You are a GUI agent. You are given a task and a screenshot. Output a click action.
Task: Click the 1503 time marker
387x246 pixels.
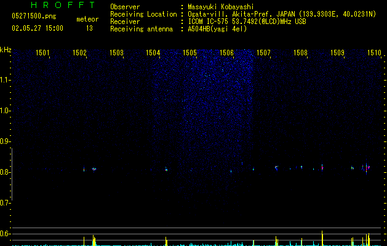tap(116, 53)
